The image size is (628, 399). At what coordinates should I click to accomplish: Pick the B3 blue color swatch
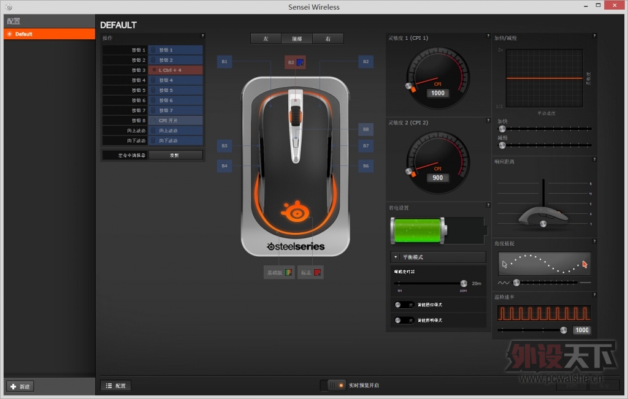coord(300,63)
